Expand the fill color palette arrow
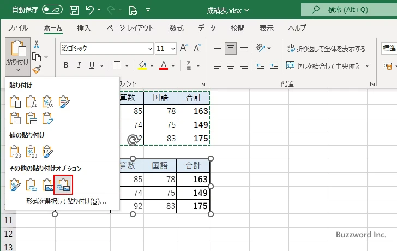The height and width of the screenshot is (251, 397). [x=152, y=65]
